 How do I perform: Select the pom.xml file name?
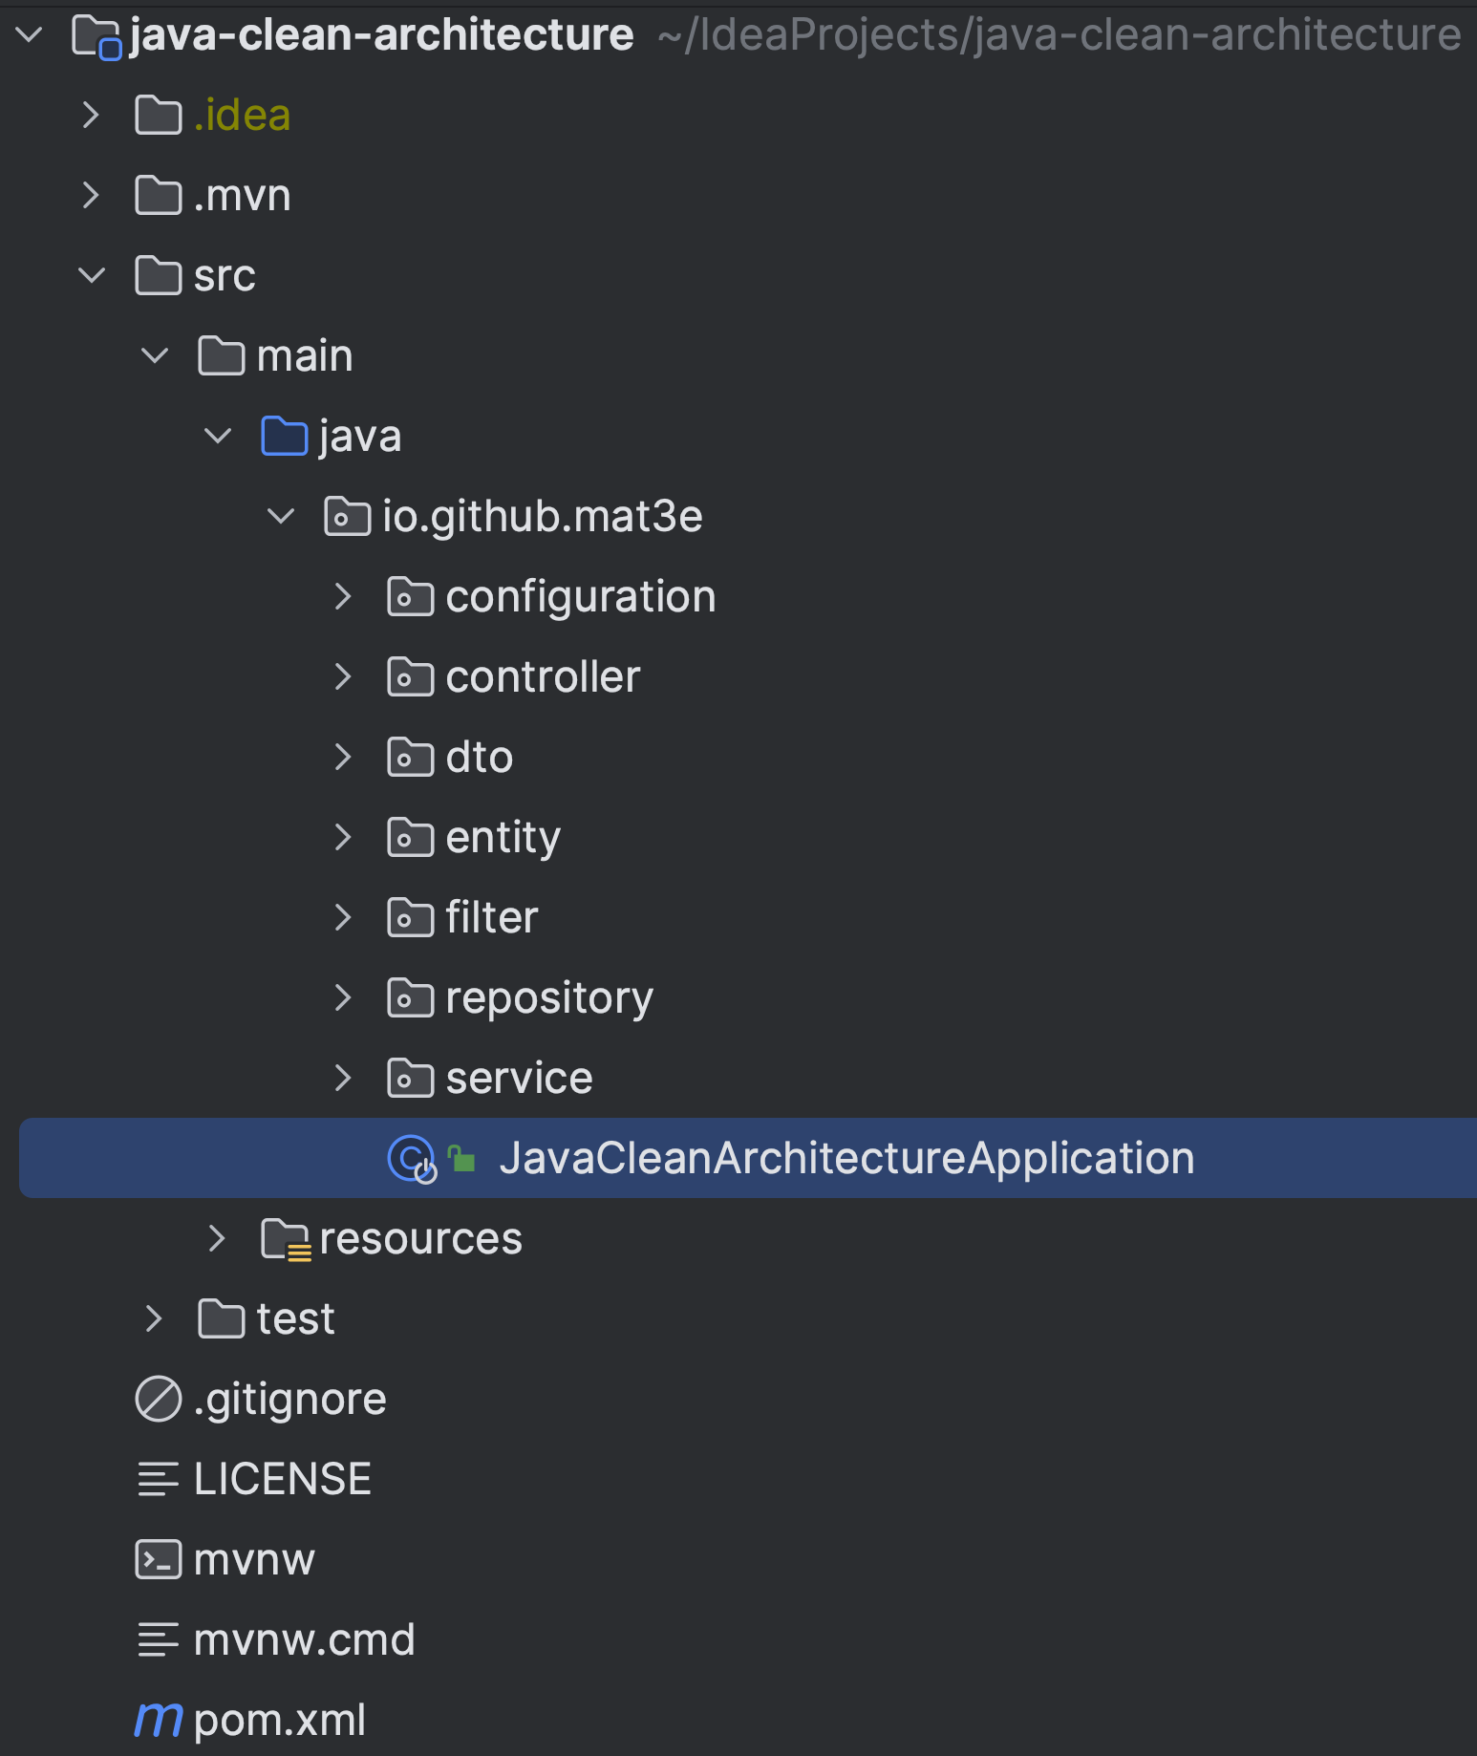coord(280,1721)
